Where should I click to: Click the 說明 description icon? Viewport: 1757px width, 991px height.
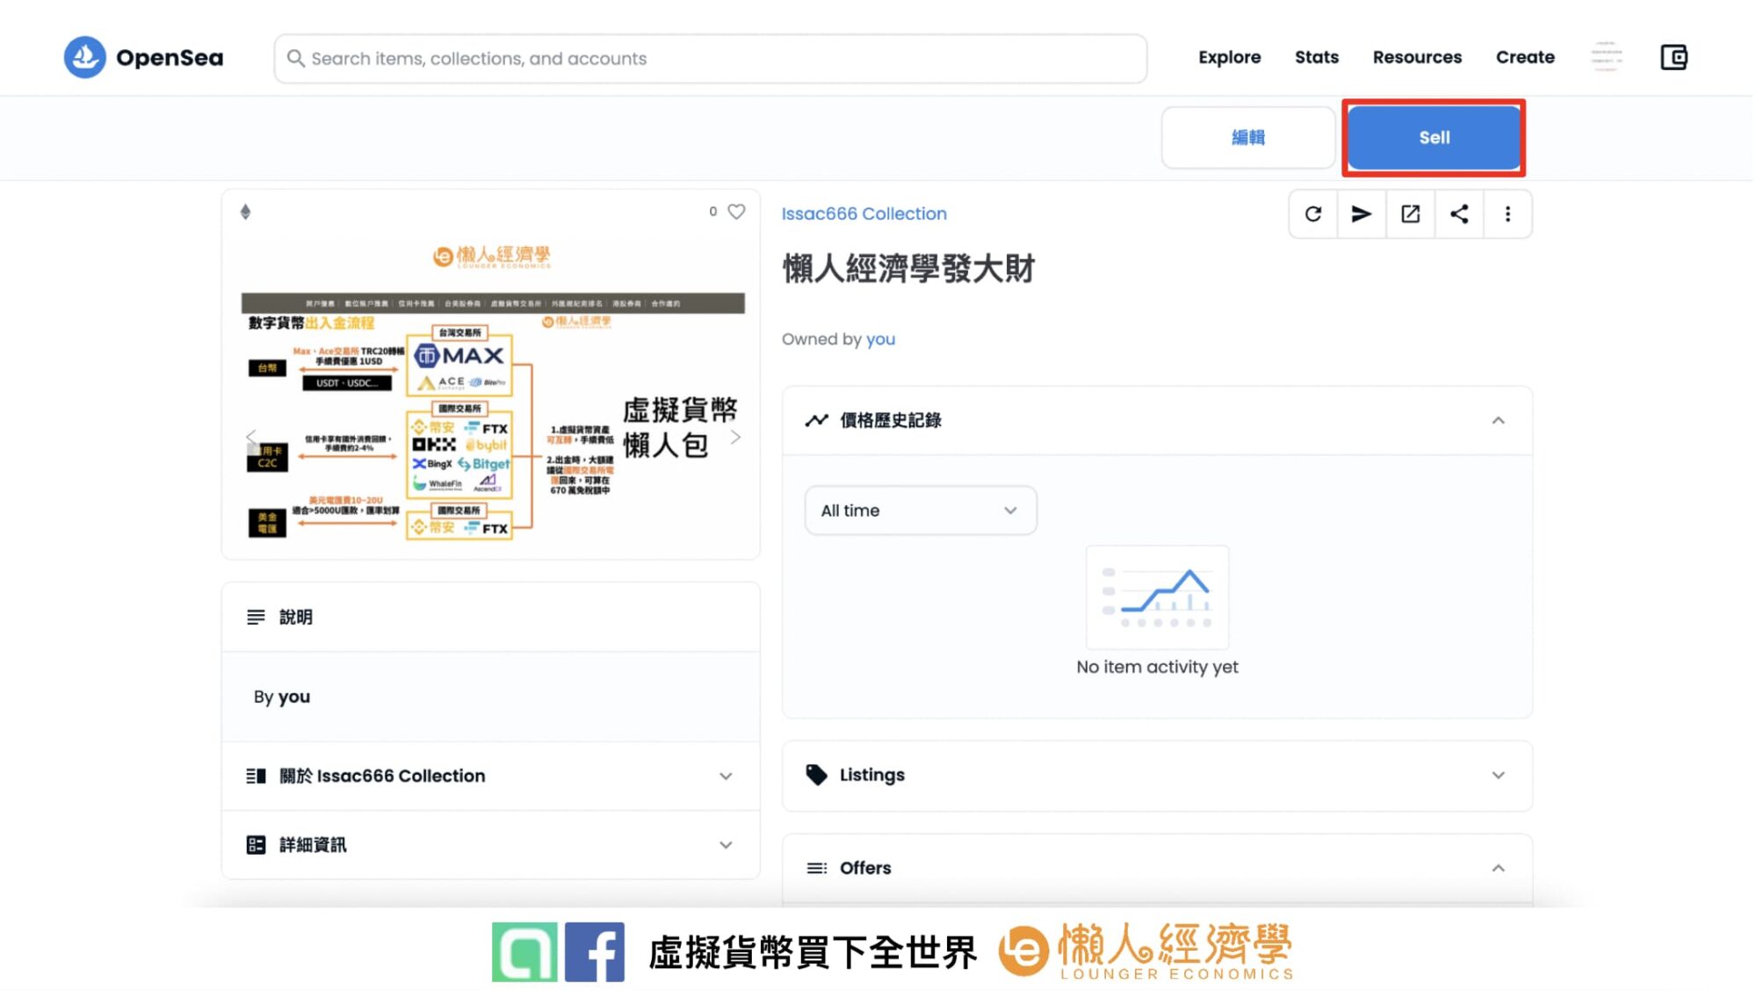256,617
